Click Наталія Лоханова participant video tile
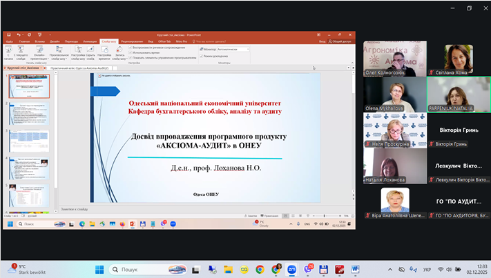The height and width of the screenshot is (278, 491). coord(395,166)
